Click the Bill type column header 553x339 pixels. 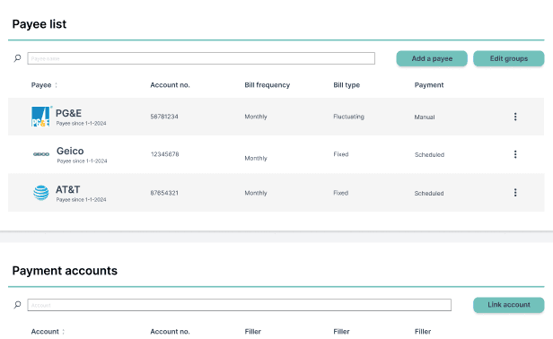click(347, 85)
